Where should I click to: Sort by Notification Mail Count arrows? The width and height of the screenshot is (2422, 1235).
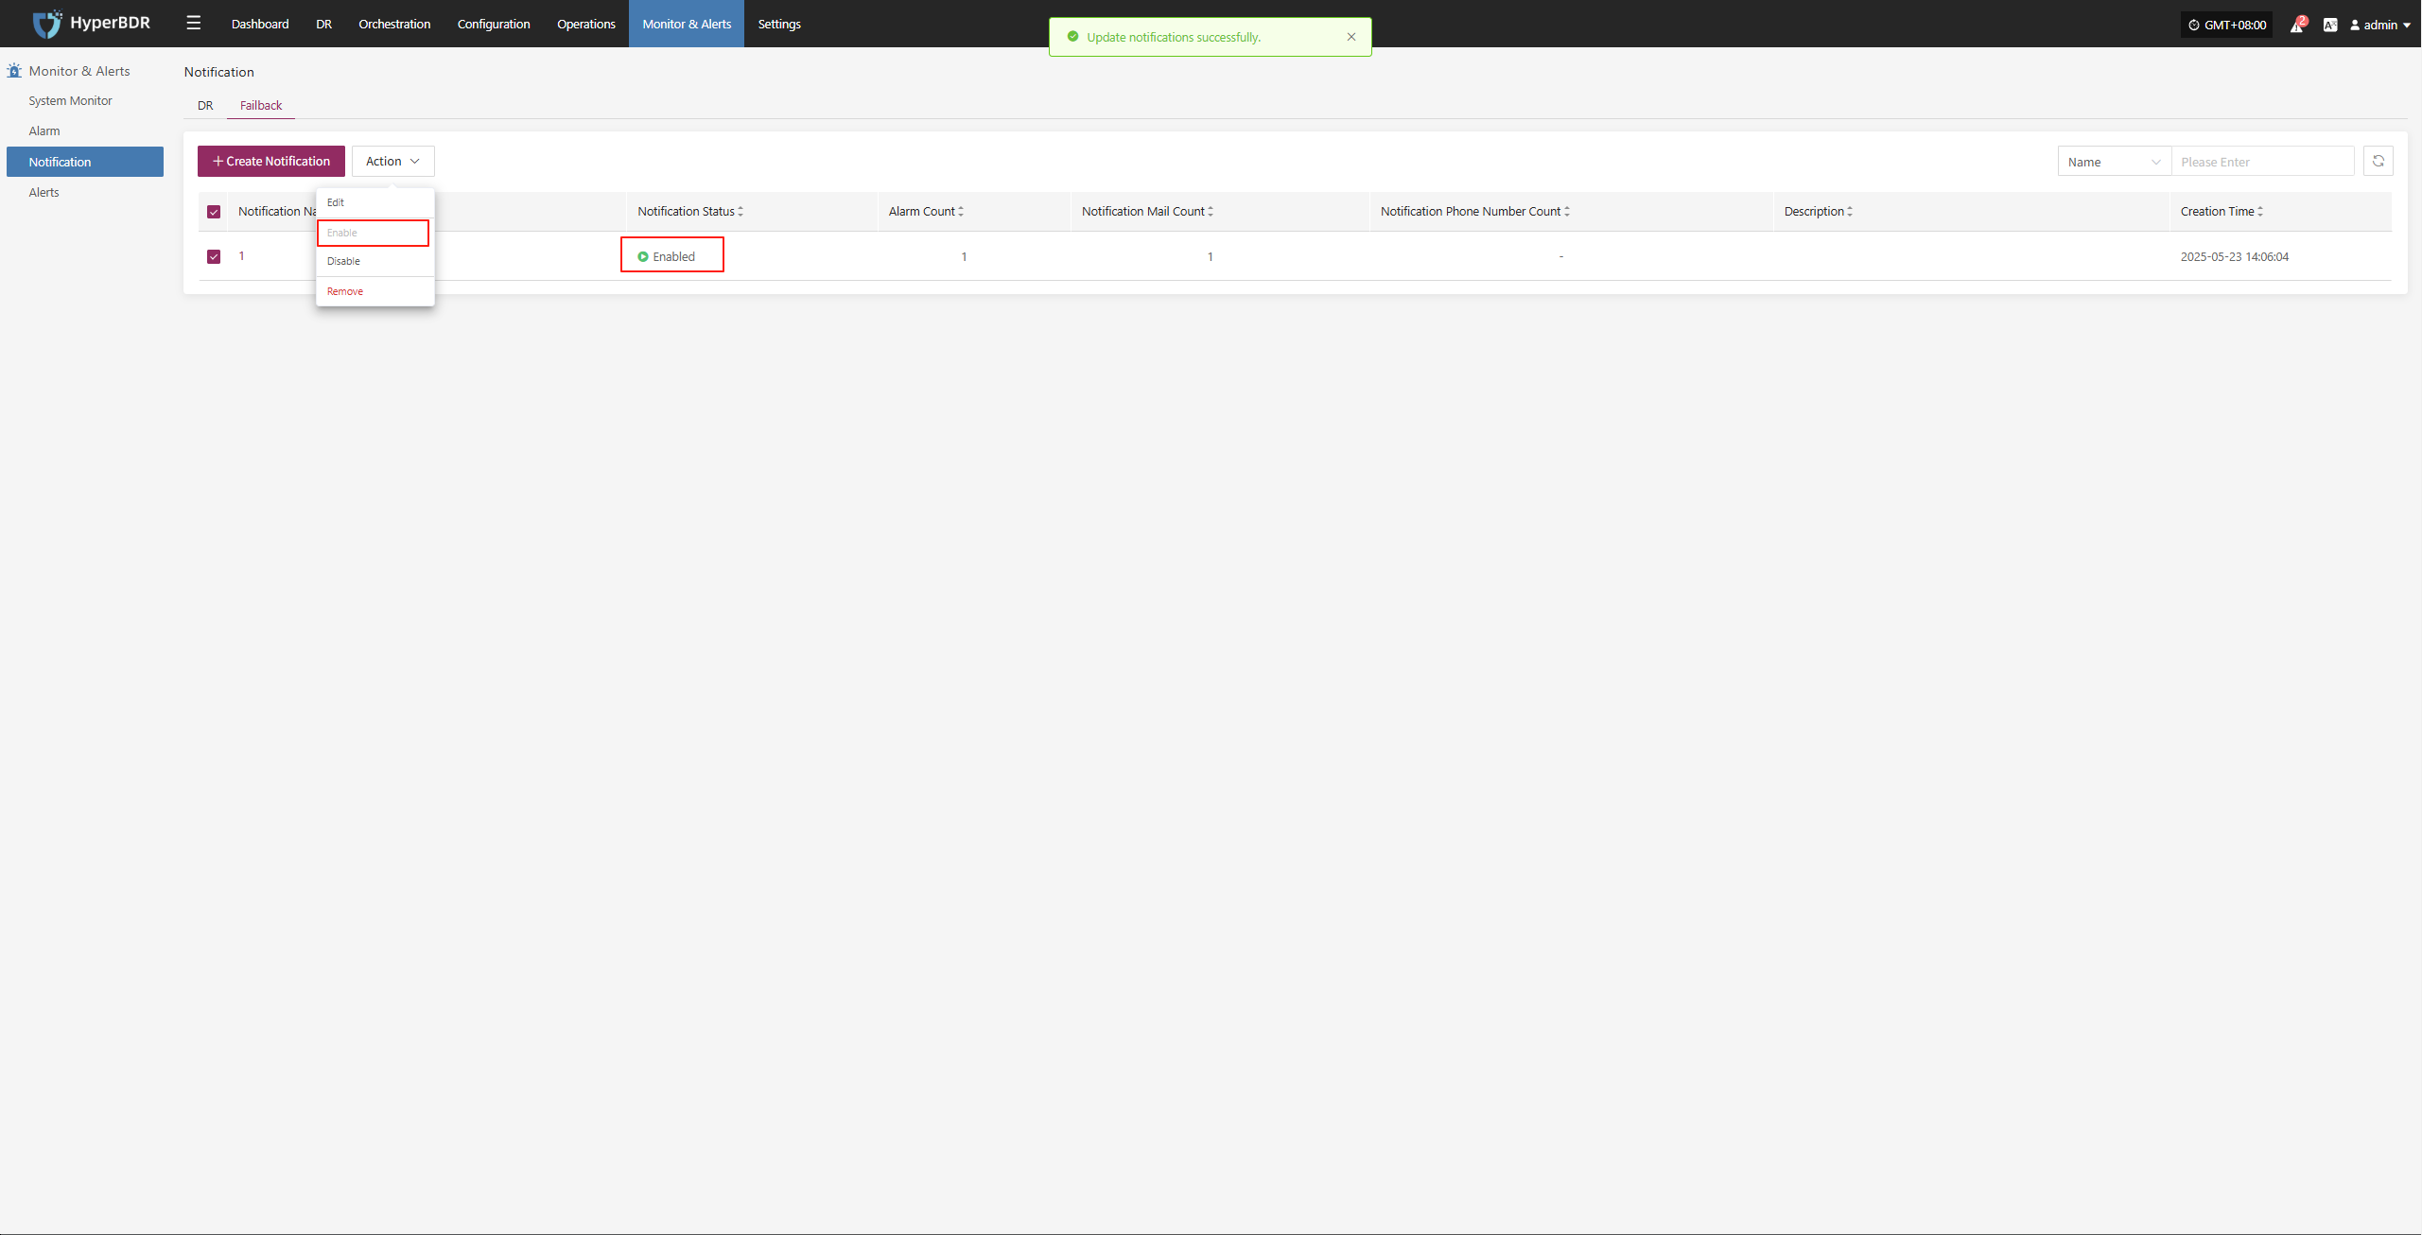(1211, 211)
